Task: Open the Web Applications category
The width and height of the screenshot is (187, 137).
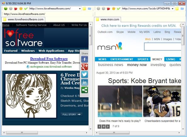Action: pyautogui.click(x=51, y=51)
